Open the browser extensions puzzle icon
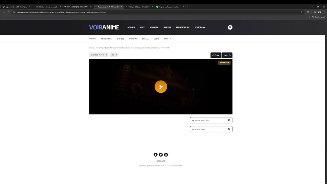The width and height of the screenshot is (327, 184). coord(308,12)
